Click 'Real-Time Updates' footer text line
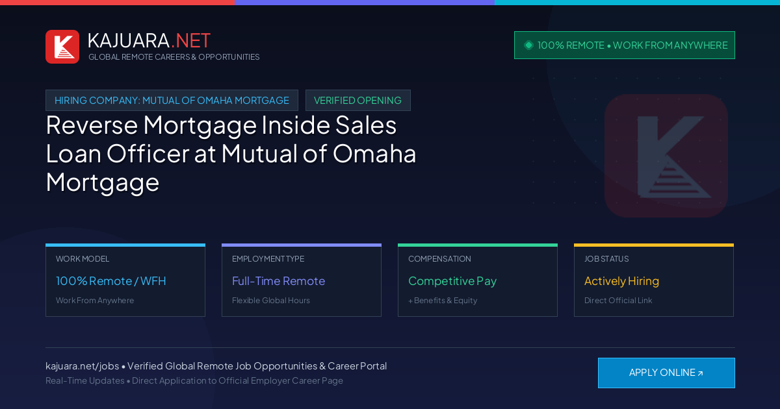The width and height of the screenshot is (780, 409). point(194,380)
